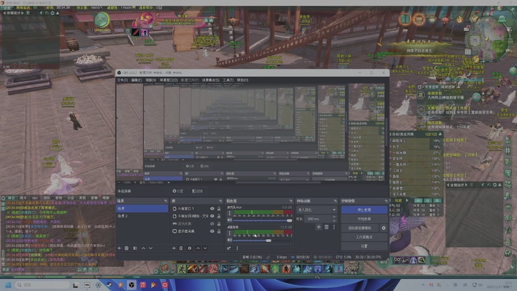
Task: Toggle visibility of display capture source
Action: (212, 232)
